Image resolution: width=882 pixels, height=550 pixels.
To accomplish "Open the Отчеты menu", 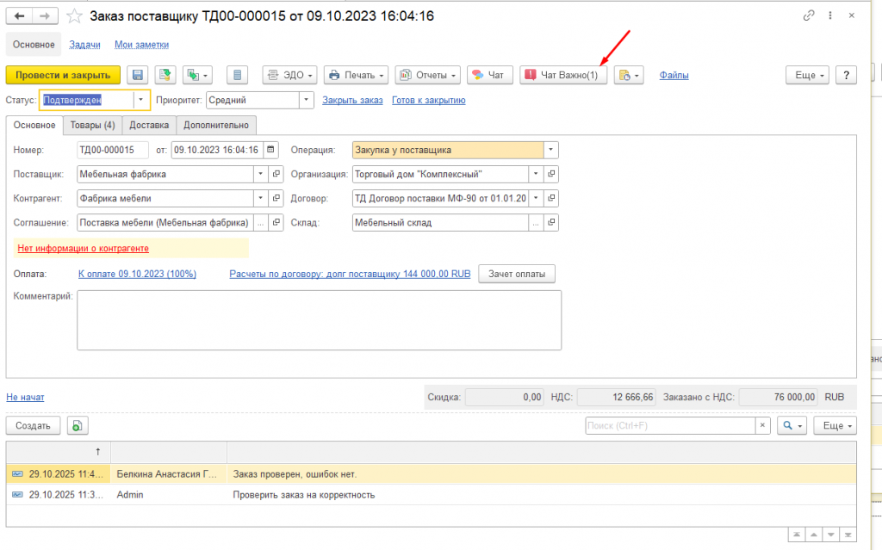I will click(x=427, y=75).
